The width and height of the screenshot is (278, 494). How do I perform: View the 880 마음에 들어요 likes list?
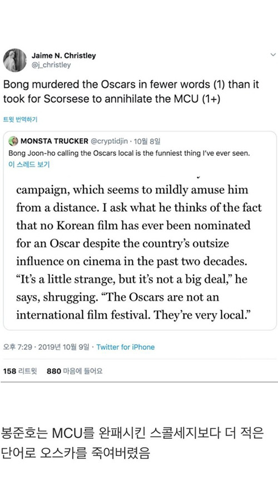point(75,371)
